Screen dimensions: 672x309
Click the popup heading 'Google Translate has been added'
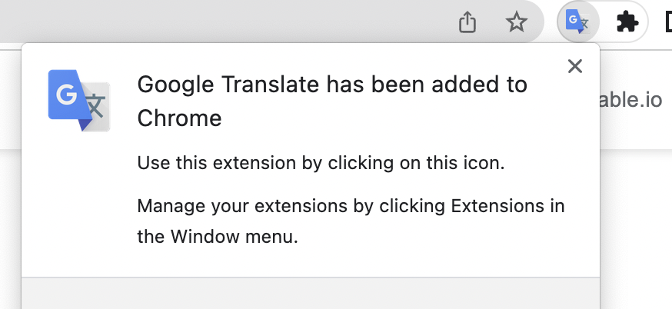(x=331, y=85)
